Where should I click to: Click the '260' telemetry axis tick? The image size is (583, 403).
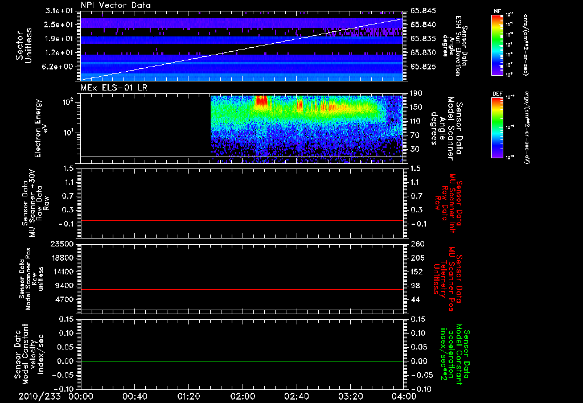tap(416, 244)
